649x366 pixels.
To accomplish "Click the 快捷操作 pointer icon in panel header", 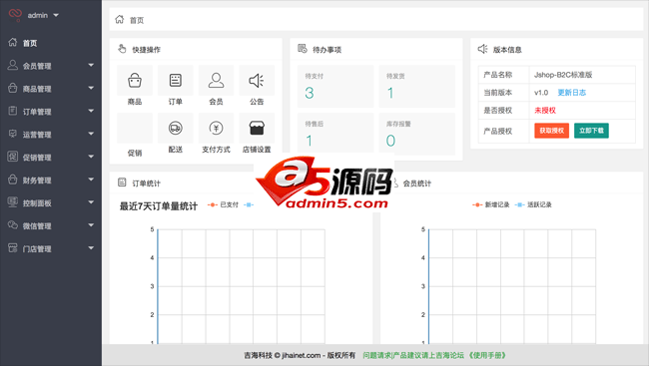I will click(122, 49).
